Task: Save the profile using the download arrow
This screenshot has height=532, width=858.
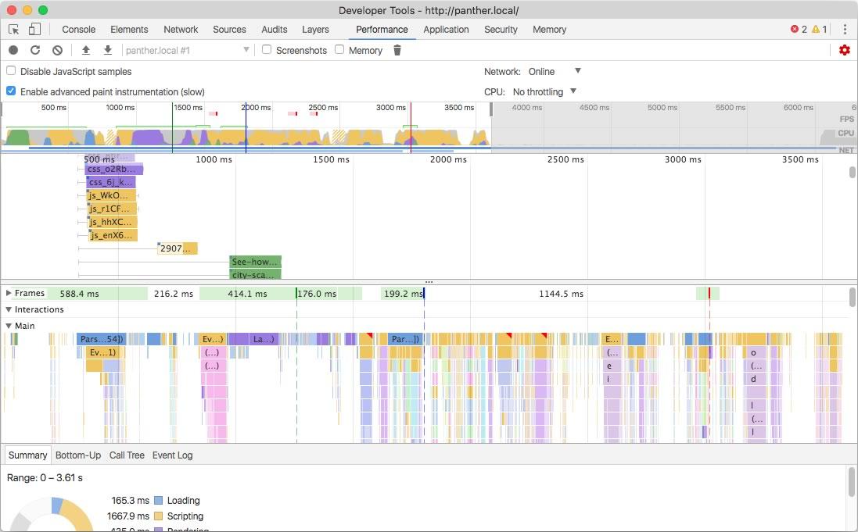Action: click(x=108, y=50)
